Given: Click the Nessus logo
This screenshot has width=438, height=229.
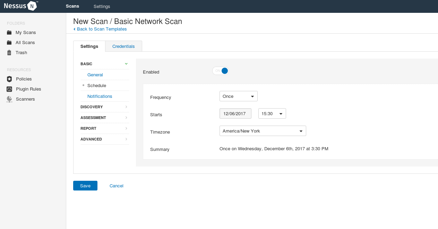Looking at the screenshot, I should (x=21, y=6).
